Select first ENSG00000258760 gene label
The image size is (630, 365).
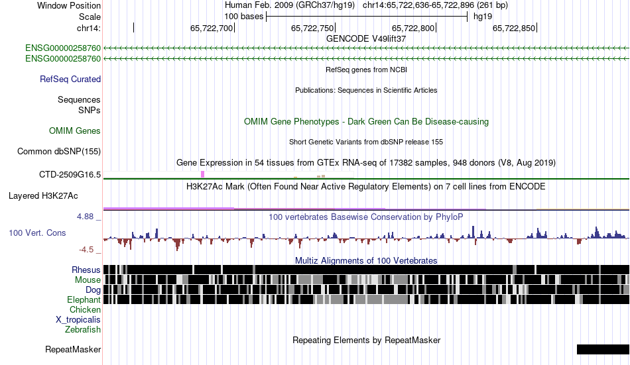pyautogui.click(x=63, y=48)
